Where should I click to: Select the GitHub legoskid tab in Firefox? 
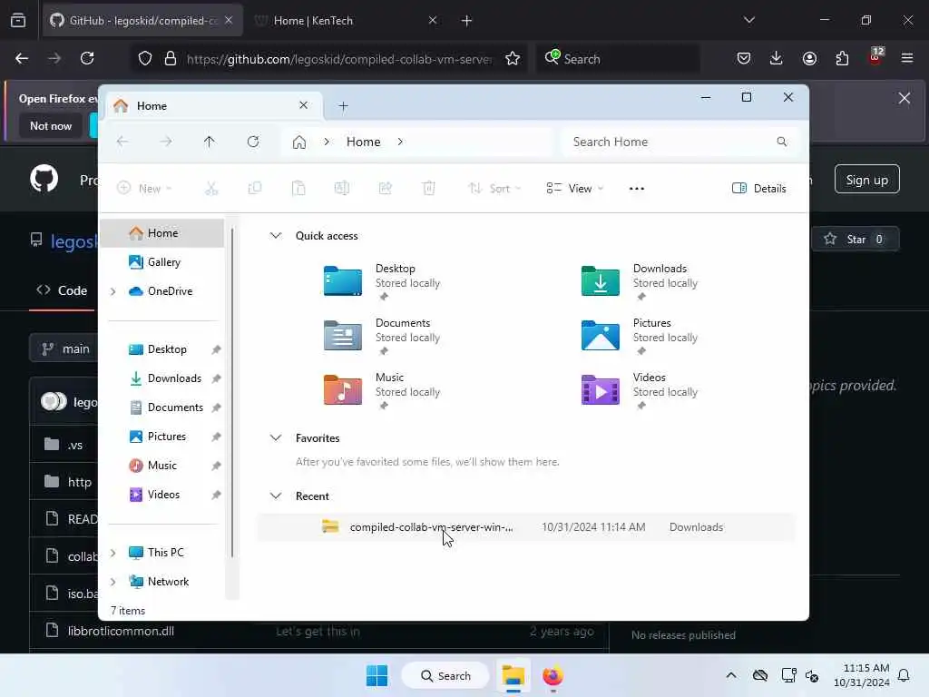coord(142,20)
